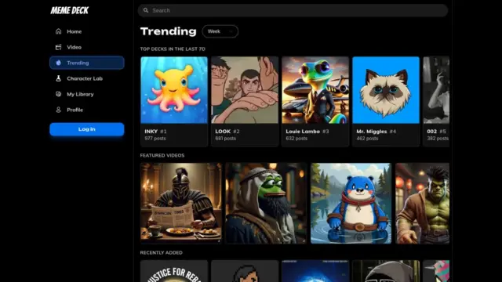Play the bearded Pepe frog video
502x282 pixels.
(266, 204)
